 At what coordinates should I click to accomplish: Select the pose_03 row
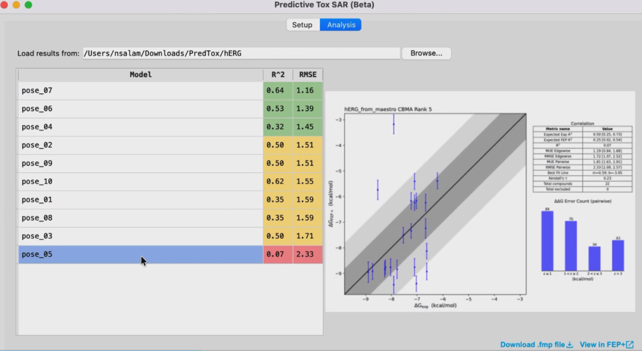coord(171,236)
